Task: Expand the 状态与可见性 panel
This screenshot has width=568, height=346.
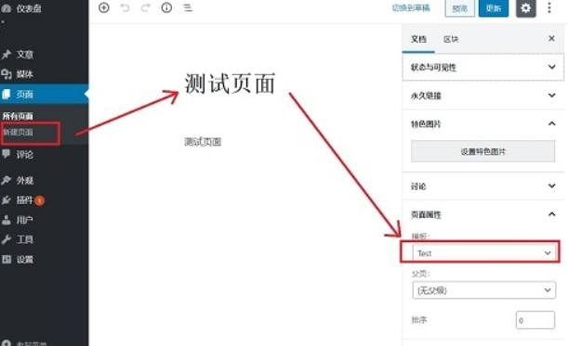Action: 482,67
